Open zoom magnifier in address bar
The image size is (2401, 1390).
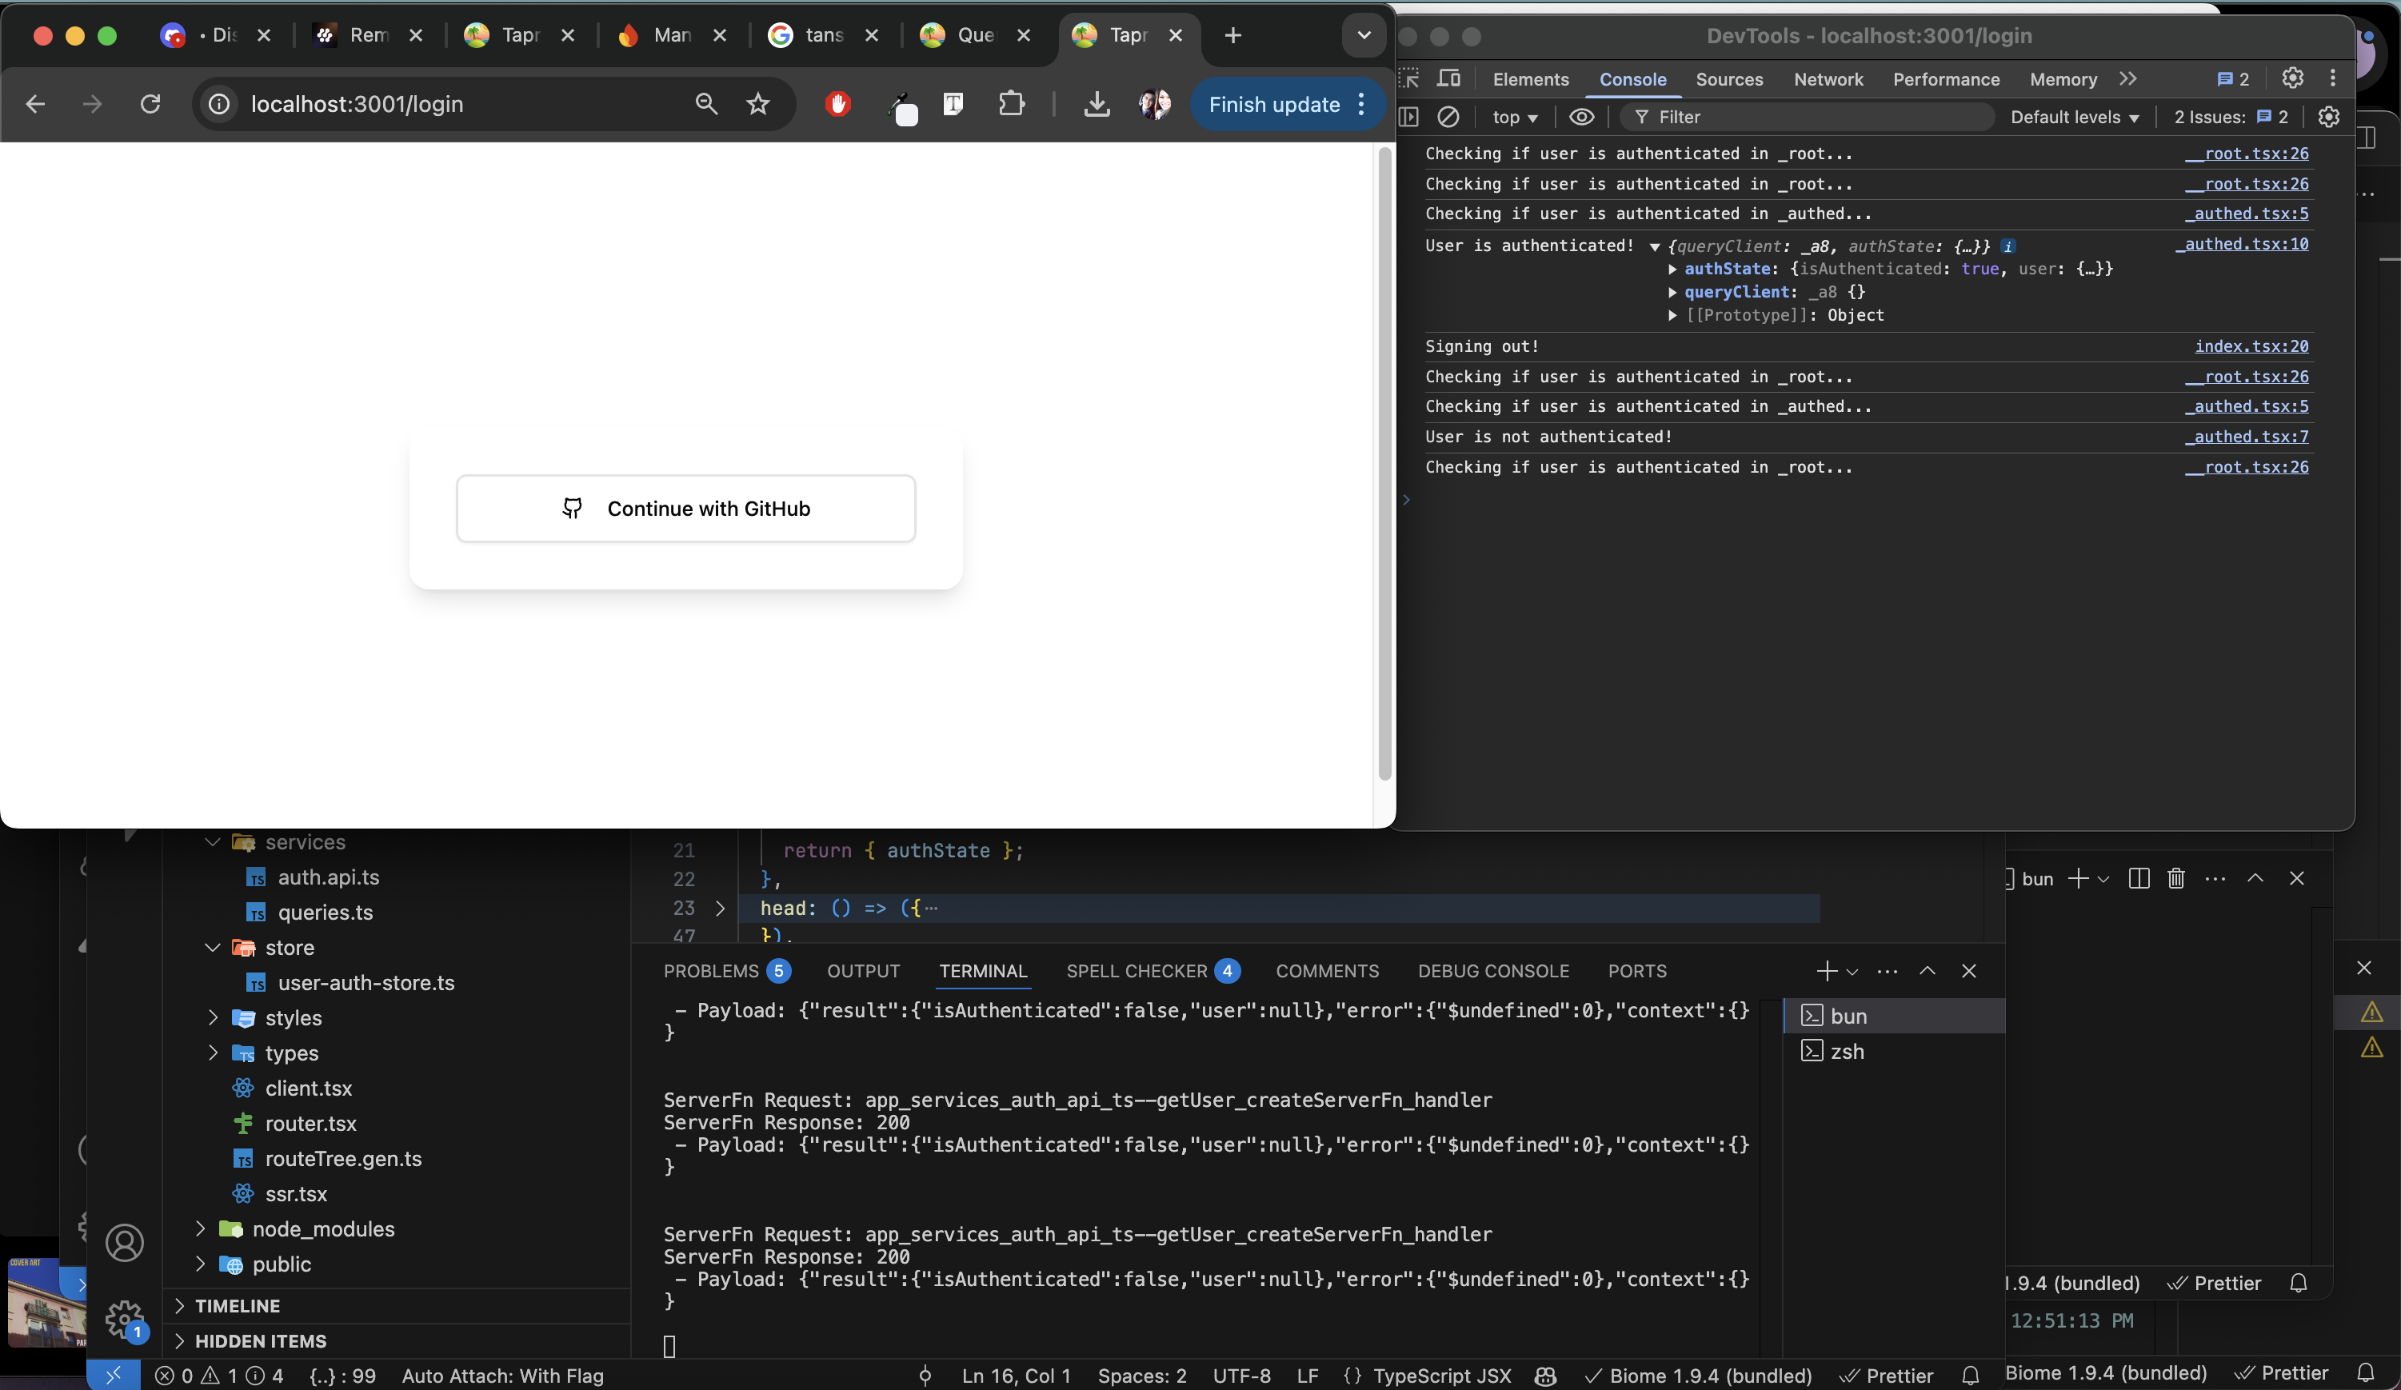706,104
